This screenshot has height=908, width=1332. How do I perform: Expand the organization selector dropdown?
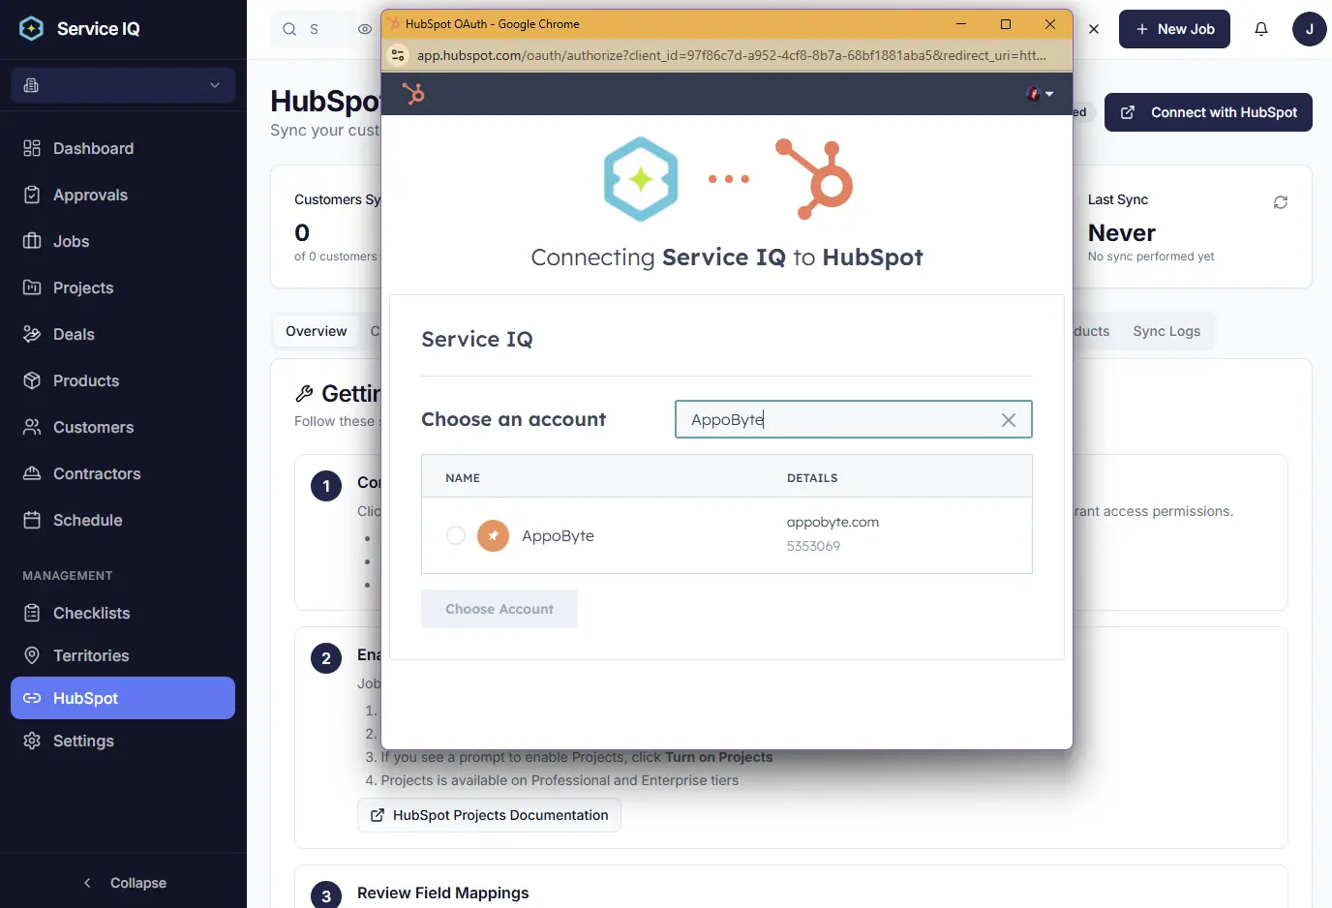123,85
